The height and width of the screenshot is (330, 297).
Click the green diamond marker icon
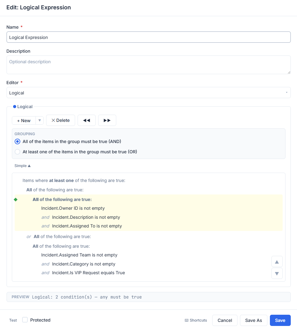(x=16, y=199)
